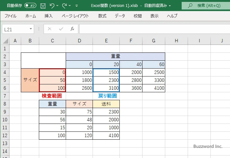230x158 pixels.
Task: Click the Save floppy disk icon
Action: pos(43,6)
